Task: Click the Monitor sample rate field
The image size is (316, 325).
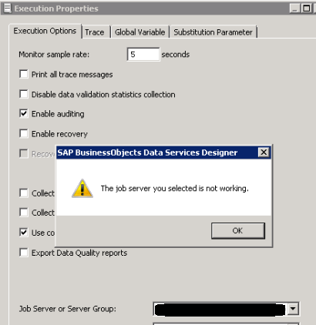Action: 143,54
